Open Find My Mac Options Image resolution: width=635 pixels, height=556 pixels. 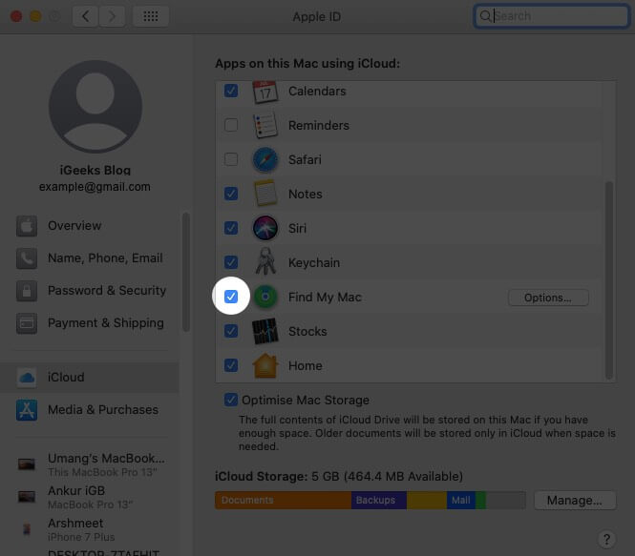coord(548,298)
